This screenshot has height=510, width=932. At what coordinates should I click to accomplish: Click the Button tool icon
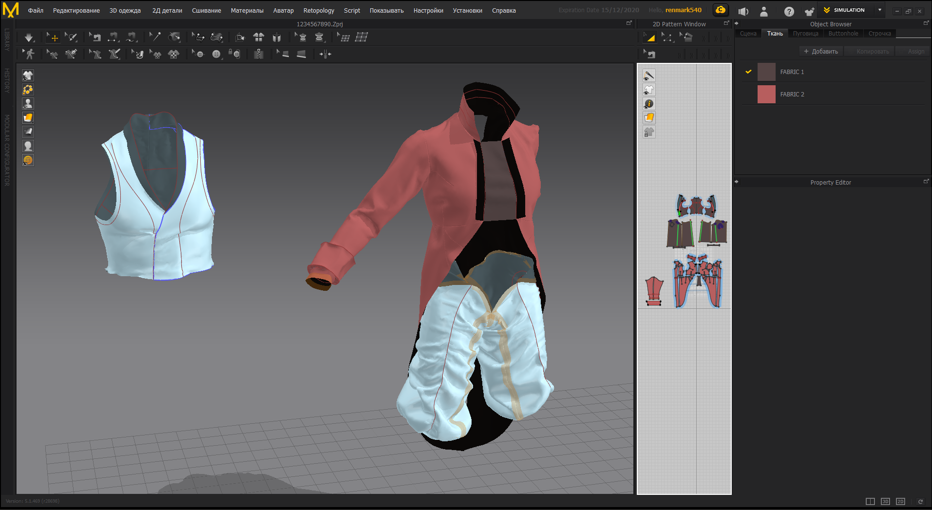[x=216, y=54]
